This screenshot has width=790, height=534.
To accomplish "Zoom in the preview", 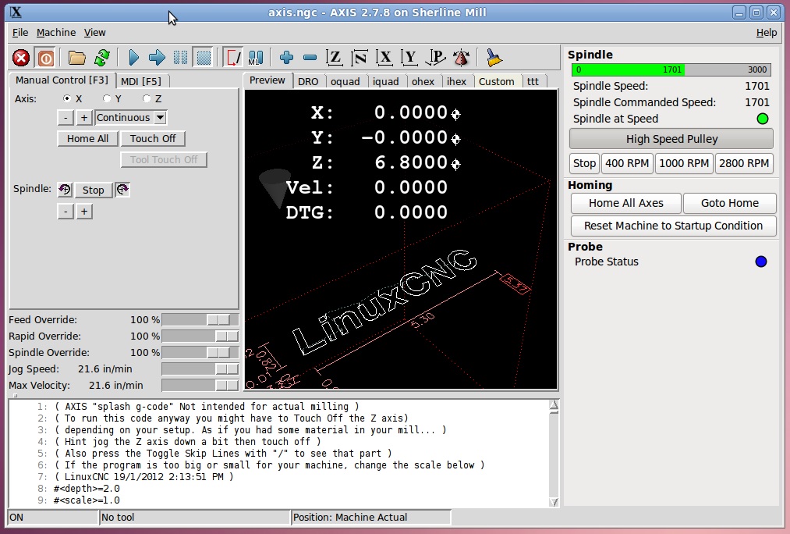I will pos(287,58).
